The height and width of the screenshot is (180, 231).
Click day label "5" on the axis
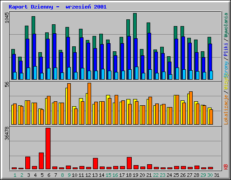pos(42,175)
